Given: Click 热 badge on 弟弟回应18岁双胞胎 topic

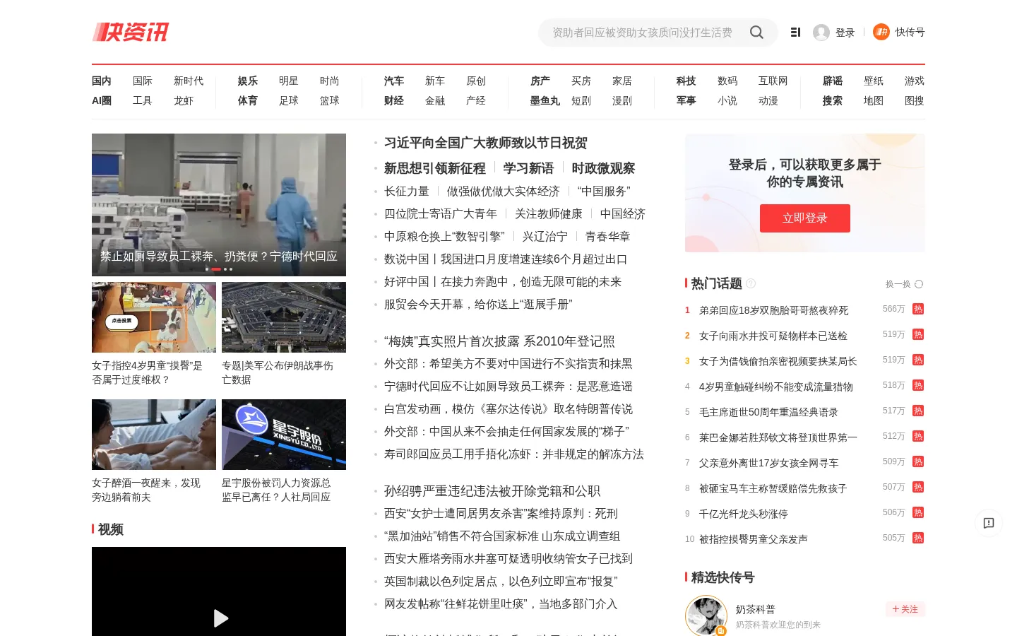Looking at the screenshot, I should click(x=918, y=309).
